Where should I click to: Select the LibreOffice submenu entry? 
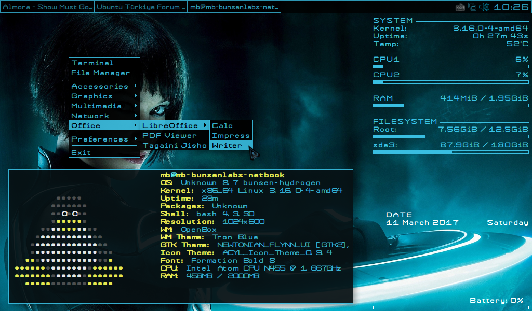click(175, 125)
